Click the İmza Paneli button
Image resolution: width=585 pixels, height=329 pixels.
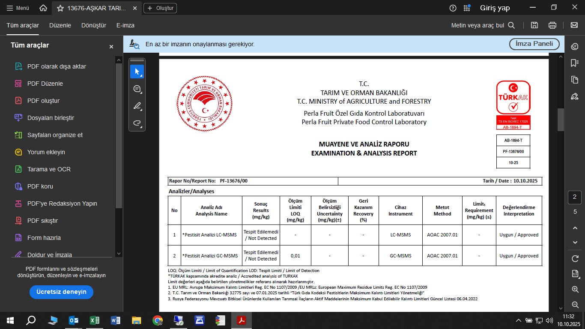click(x=534, y=44)
